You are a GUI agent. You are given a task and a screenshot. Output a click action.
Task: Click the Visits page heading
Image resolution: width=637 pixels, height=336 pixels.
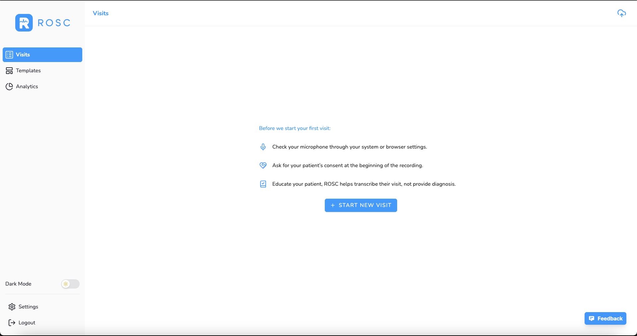click(x=101, y=13)
